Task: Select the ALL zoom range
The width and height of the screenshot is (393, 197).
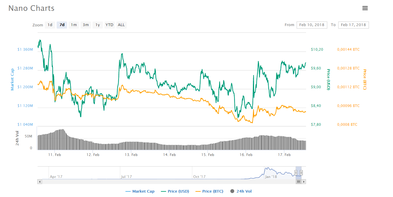Action: tap(121, 25)
